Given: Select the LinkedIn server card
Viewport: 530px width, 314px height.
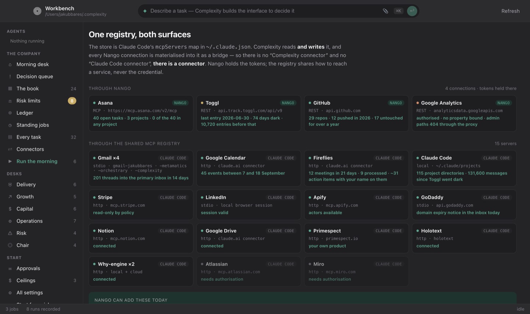Looking at the screenshot, I should [248, 205].
